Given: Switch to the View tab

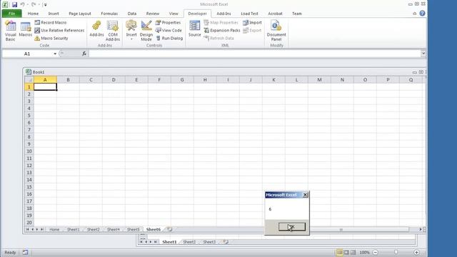Looking at the screenshot, I should pos(174,14).
